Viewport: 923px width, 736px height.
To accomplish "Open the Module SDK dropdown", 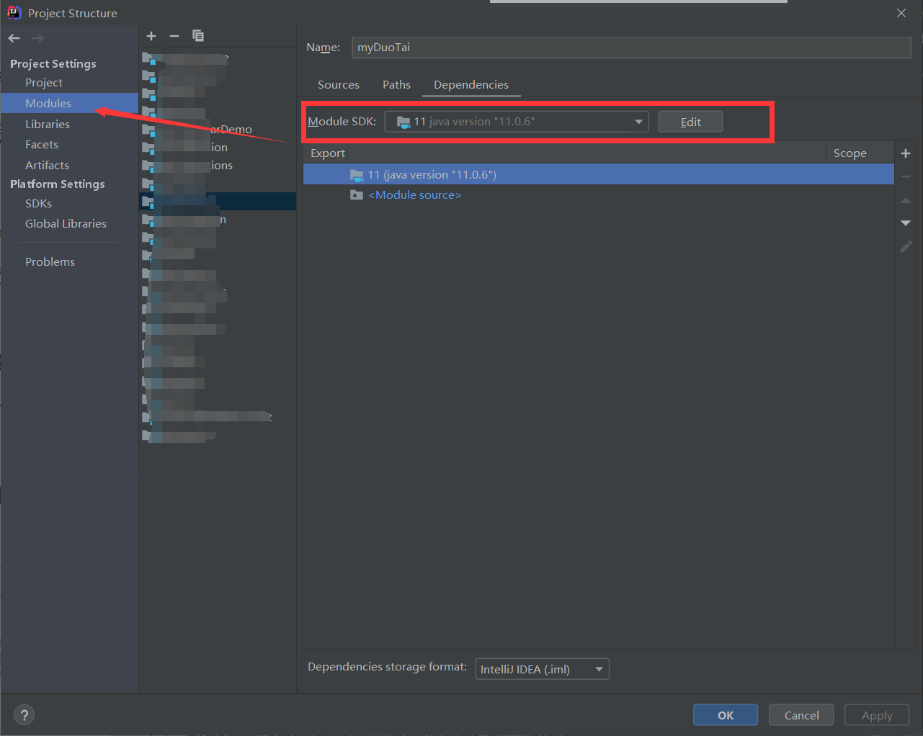I will click(517, 122).
